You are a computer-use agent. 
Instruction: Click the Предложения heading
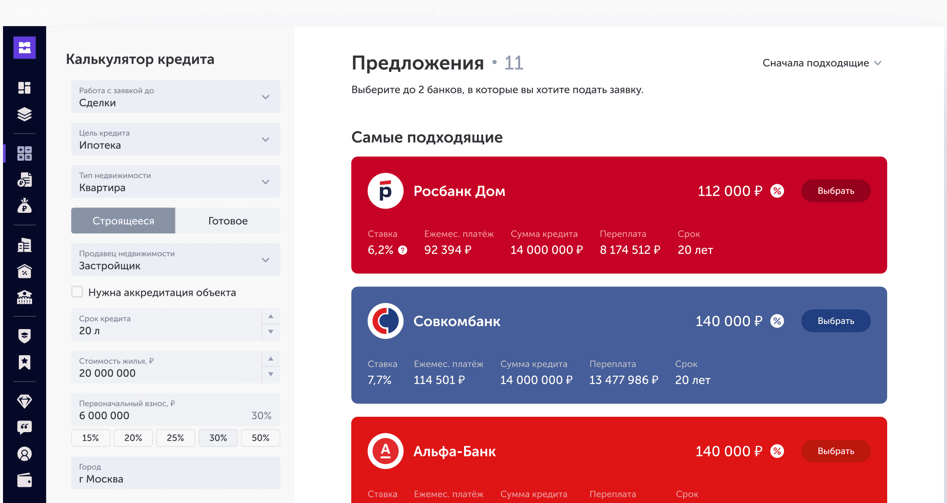417,63
